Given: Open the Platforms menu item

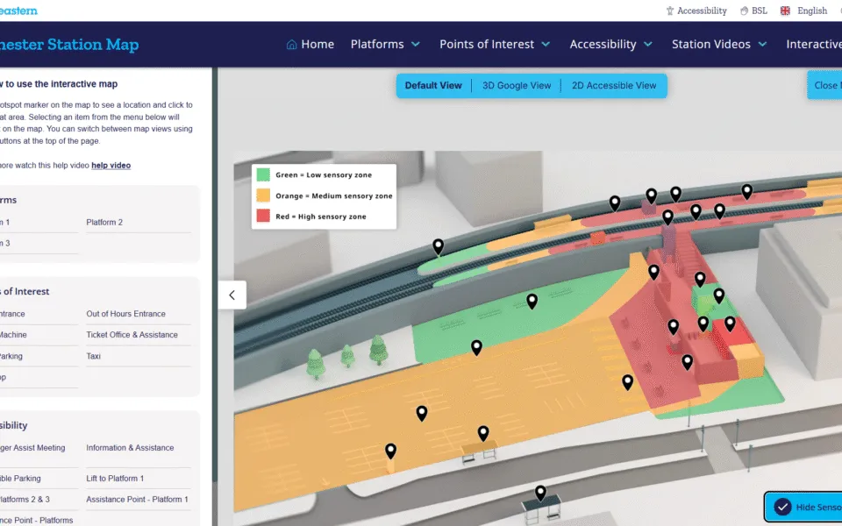Looking at the screenshot, I should (377, 45).
